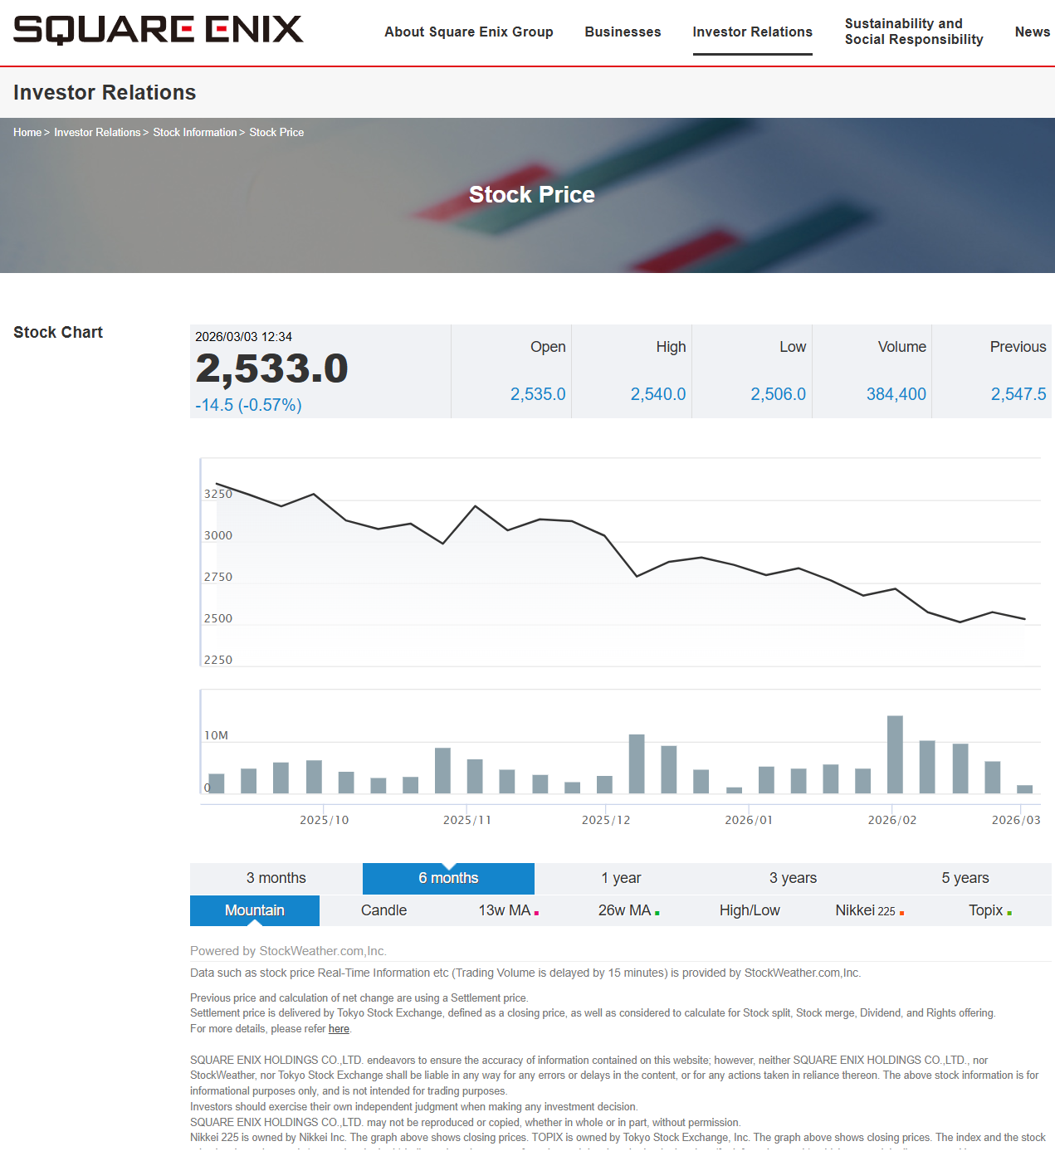Click the Investor Relations page heading

[x=105, y=92]
